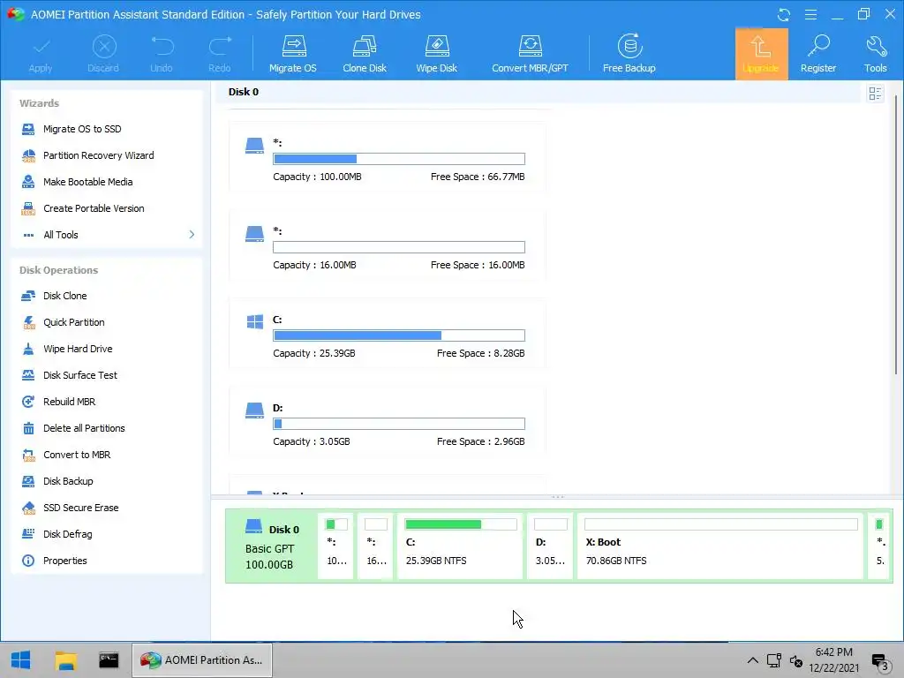Select the first 10... partition block
This screenshot has height=678, width=904.
(336, 546)
